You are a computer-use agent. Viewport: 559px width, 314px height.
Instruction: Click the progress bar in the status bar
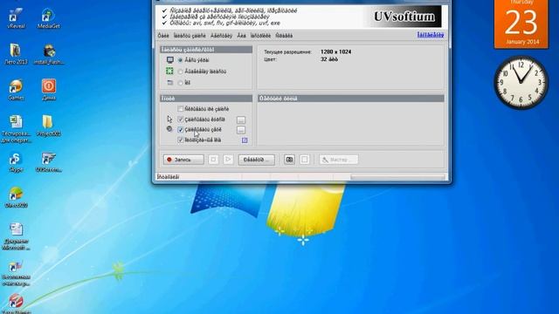[398, 177]
